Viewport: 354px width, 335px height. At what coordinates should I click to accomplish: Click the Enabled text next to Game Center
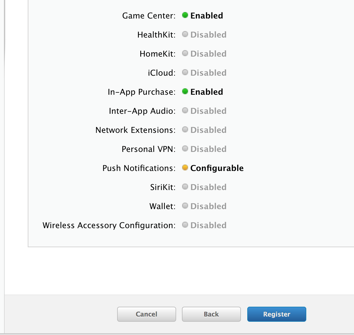click(x=207, y=16)
